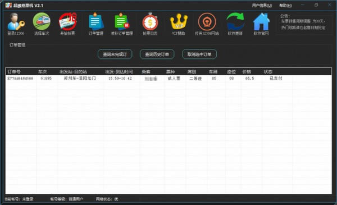Click 当前帐号: 未登录 status text

19,199
